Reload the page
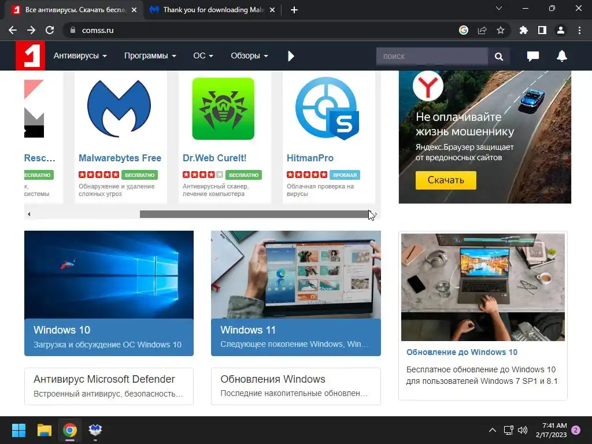Image resolution: width=592 pixels, height=444 pixels. [x=50, y=30]
